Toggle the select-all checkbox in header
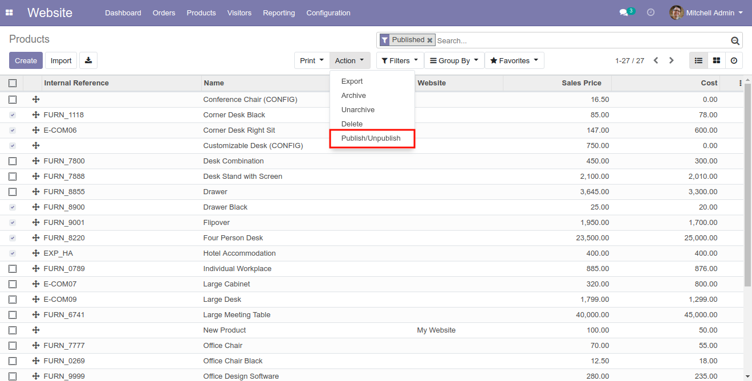This screenshot has width=752, height=381. point(13,83)
